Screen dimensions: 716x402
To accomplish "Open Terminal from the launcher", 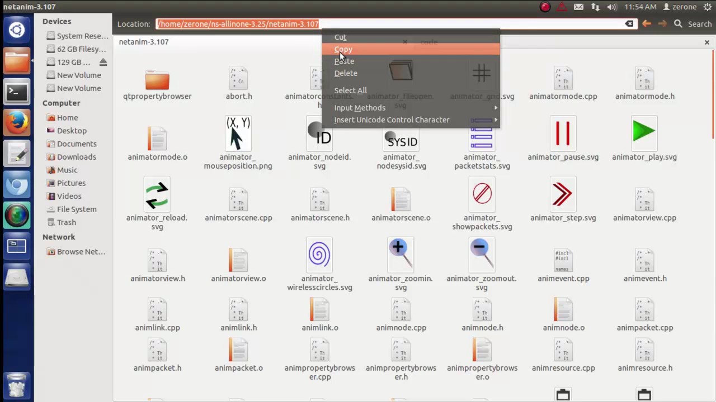I will (x=17, y=92).
